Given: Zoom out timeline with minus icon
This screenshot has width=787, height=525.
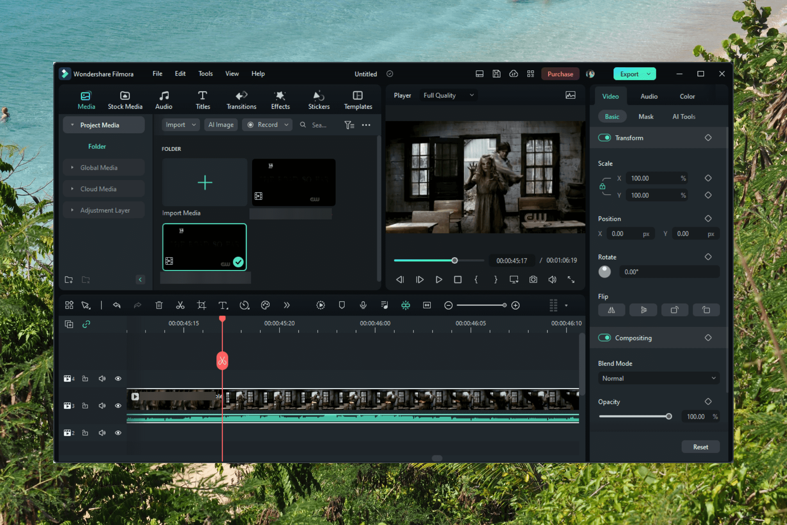Looking at the screenshot, I should [x=448, y=306].
